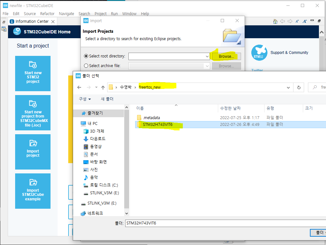Viewport: 326px width, 245px height.
Task: Select the 사진 folder
Action: point(94,170)
